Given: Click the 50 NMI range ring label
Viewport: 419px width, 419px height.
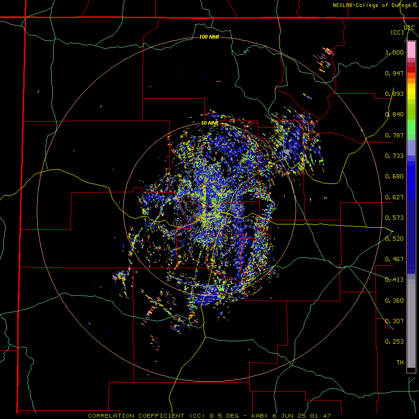Looking at the screenshot, I should 209,123.
